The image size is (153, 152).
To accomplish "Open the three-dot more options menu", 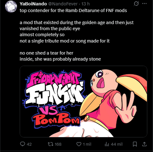I will point(144,3).
